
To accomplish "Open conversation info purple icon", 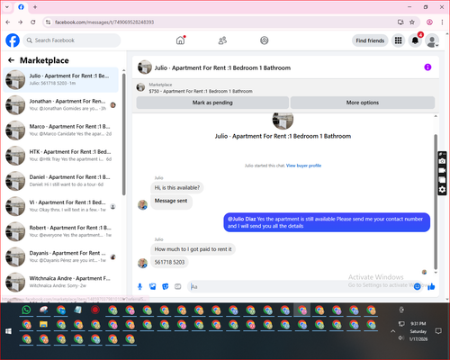I will point(427,67).
